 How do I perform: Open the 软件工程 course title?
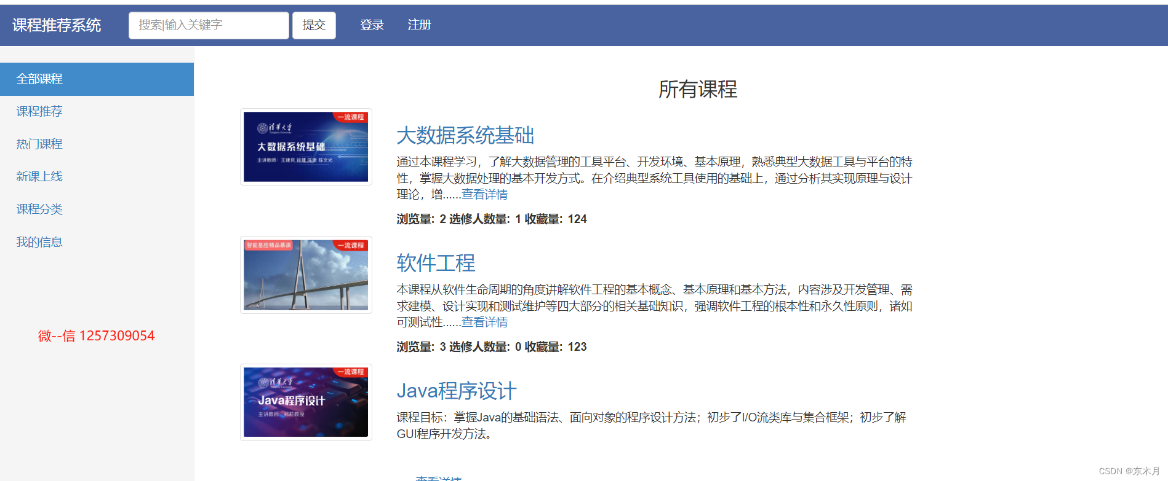point(436,263)
